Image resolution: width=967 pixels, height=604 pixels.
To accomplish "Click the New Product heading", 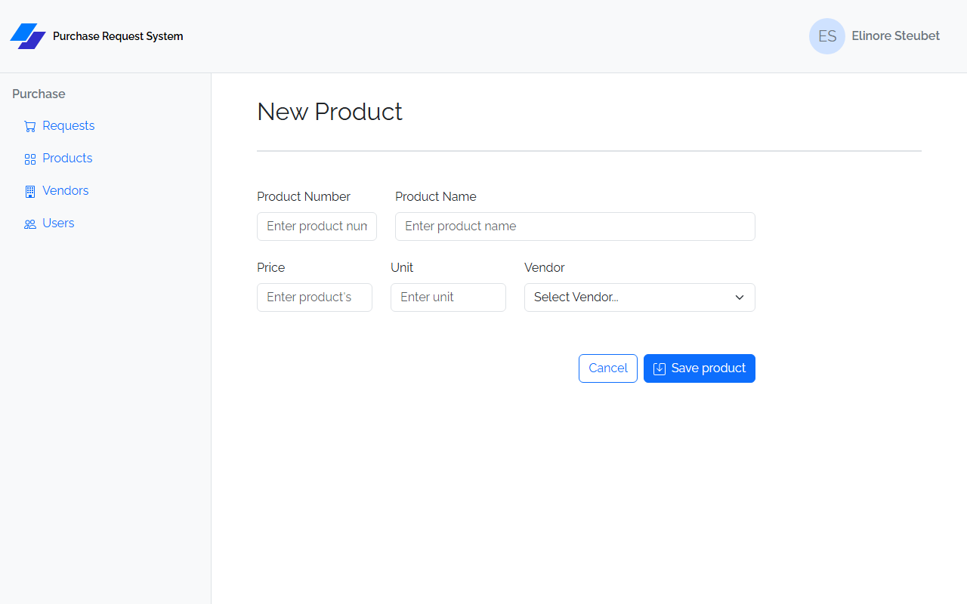I will coord(329,112).
